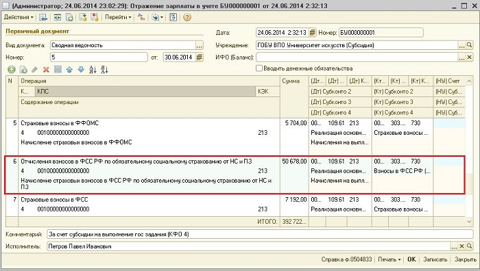Viewport: 480px width, 271px height.
Task: Sort rows ascending А-Я
Action: click(93, 70)
